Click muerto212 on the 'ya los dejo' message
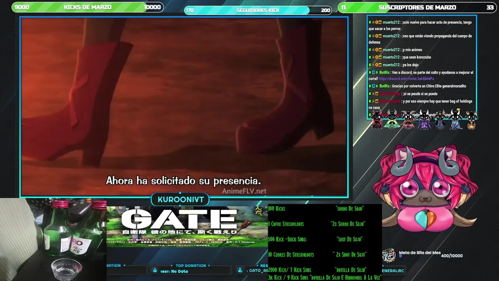 (x=391, y=65)
